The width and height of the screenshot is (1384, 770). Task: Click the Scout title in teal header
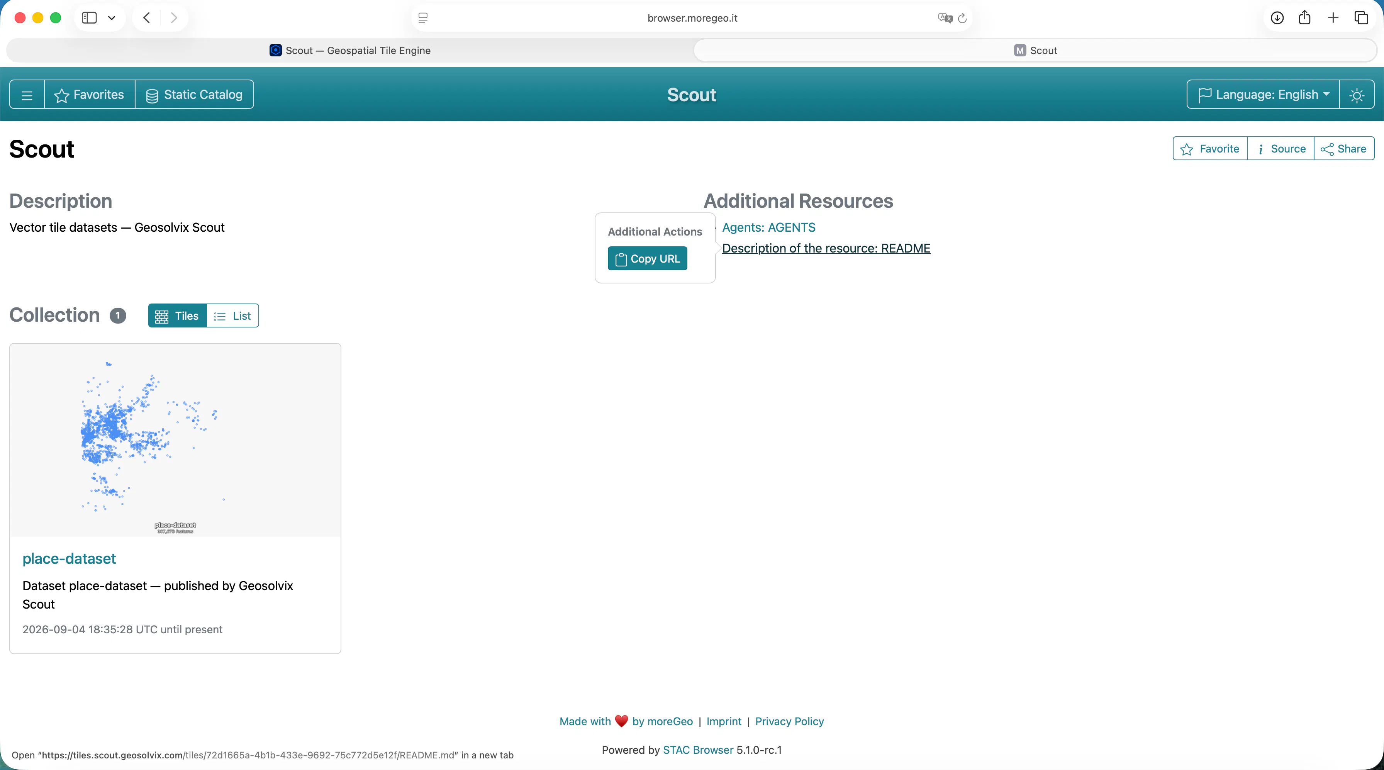[692, 95]
